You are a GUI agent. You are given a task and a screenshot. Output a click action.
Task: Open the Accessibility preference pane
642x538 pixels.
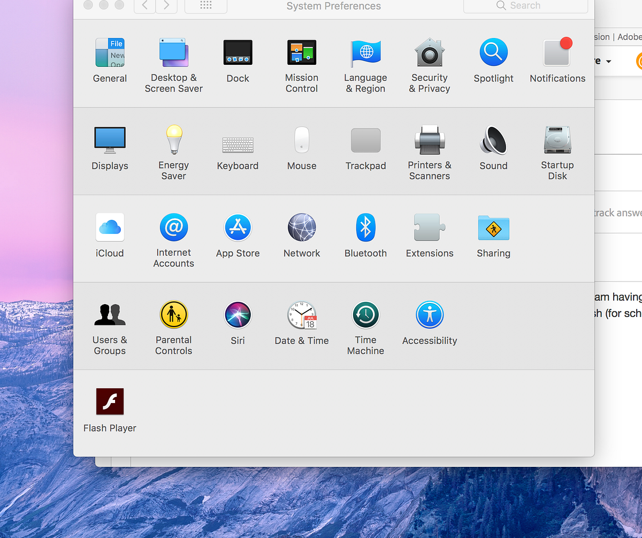tap(430, 315)
